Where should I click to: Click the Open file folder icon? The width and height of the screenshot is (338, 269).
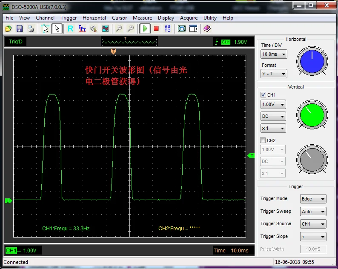pos(8,29)
